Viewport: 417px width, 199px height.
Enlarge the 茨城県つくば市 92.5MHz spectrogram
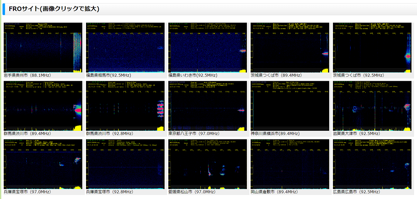[x=372, y=48]
